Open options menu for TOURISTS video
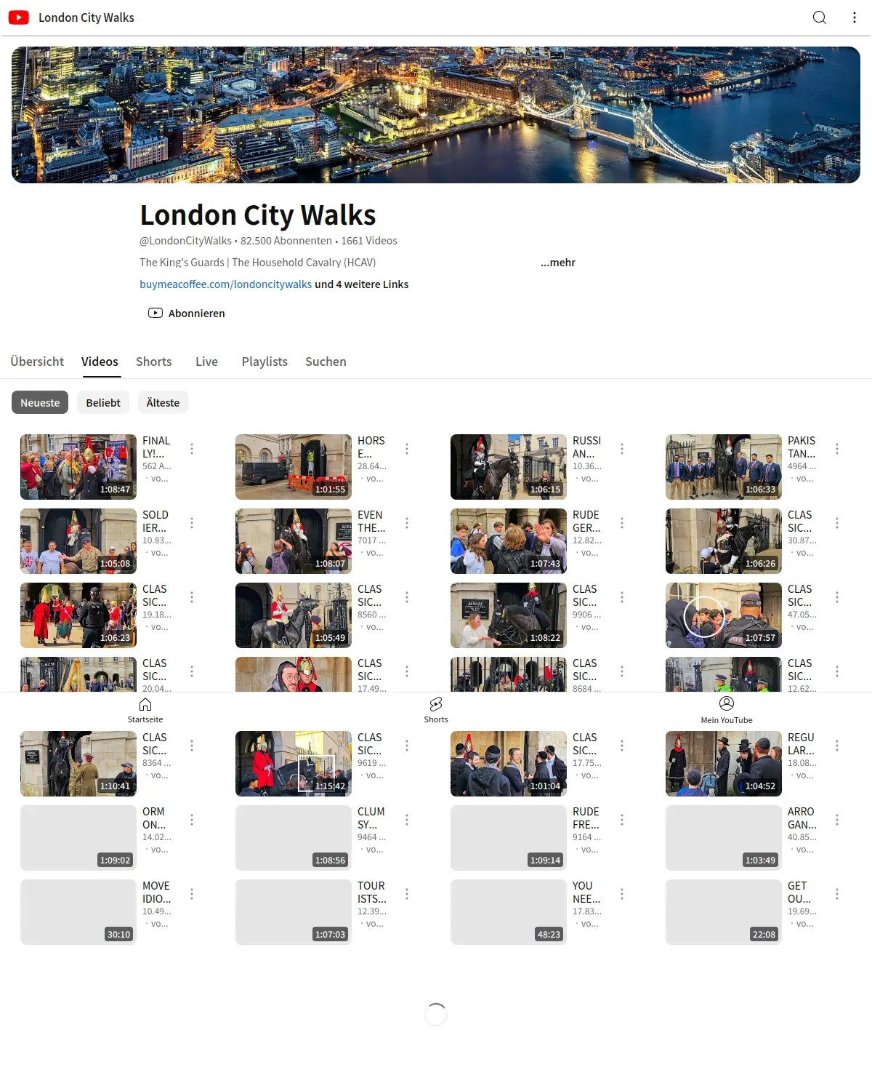Viewport: 872px width, 1070px height. (407, 894)
